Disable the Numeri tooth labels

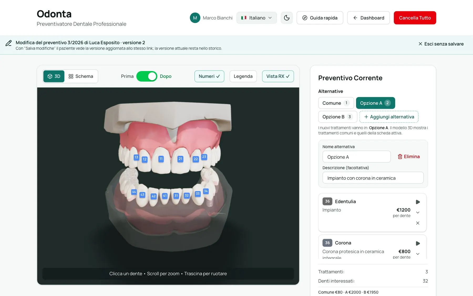pos(209,76)
